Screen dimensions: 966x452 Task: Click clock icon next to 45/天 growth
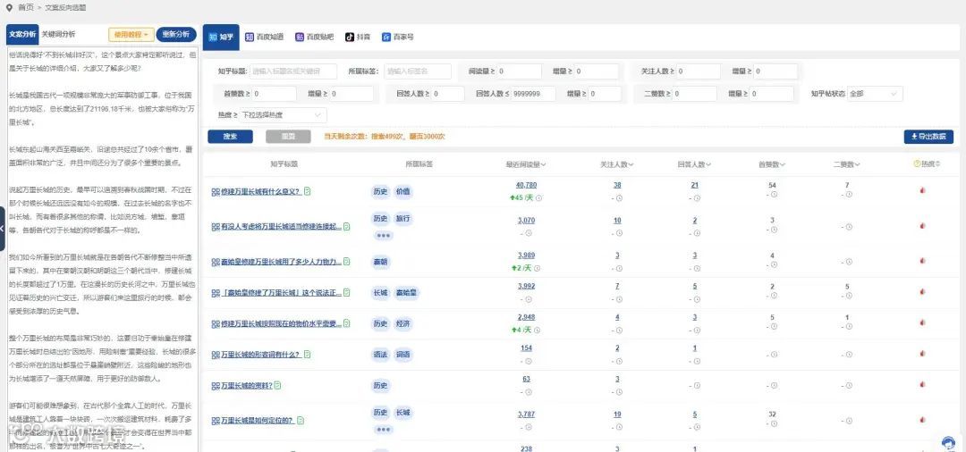click(x=538, y=198)
